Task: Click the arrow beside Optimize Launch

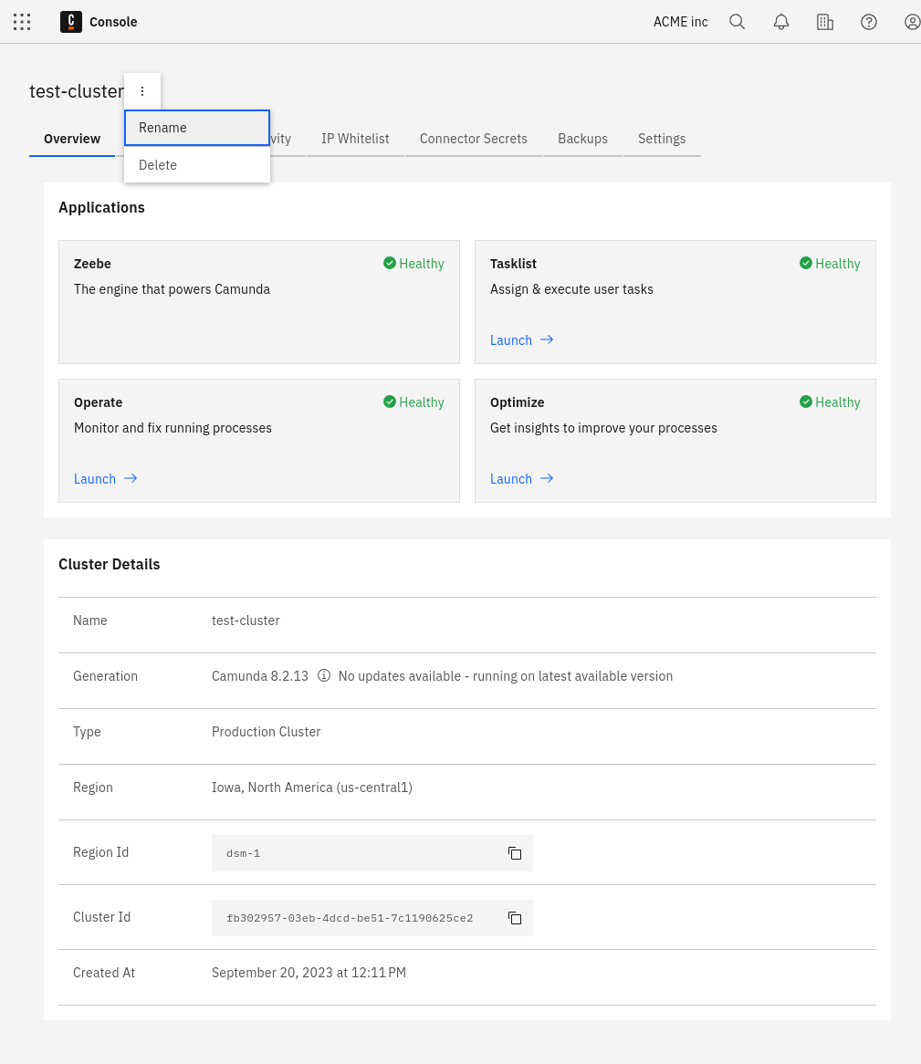Action: [547, 478]
